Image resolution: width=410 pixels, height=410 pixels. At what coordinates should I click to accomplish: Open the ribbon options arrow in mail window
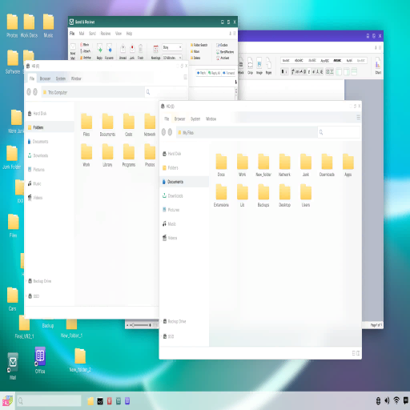(230, 34)
